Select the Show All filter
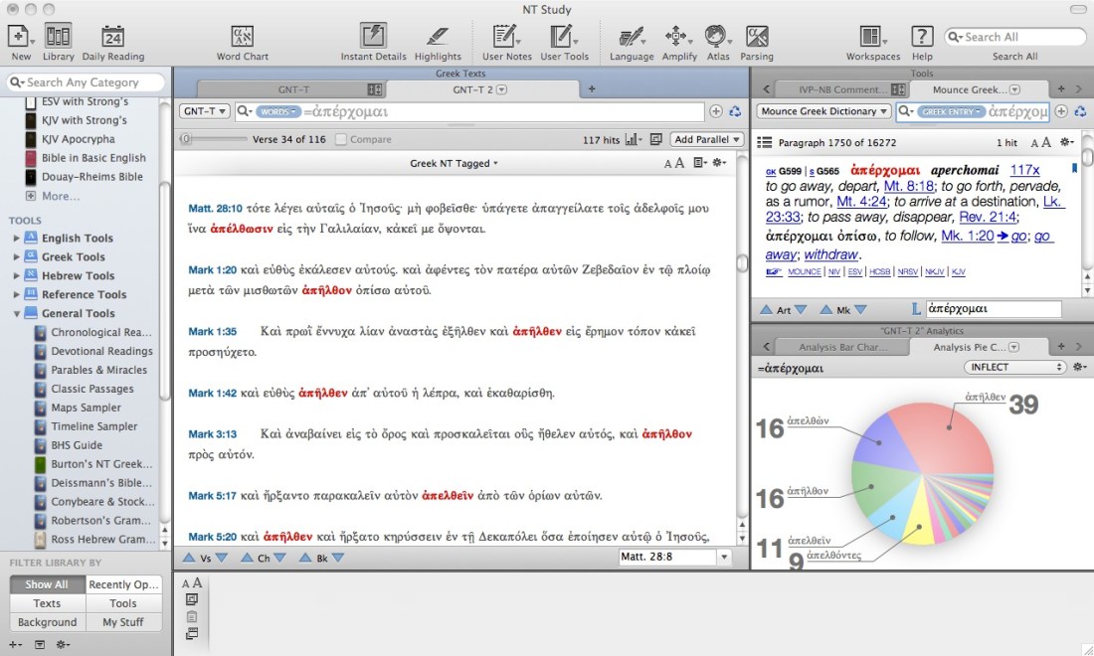The image size is (1094, 656). click(x=47, y=584)
